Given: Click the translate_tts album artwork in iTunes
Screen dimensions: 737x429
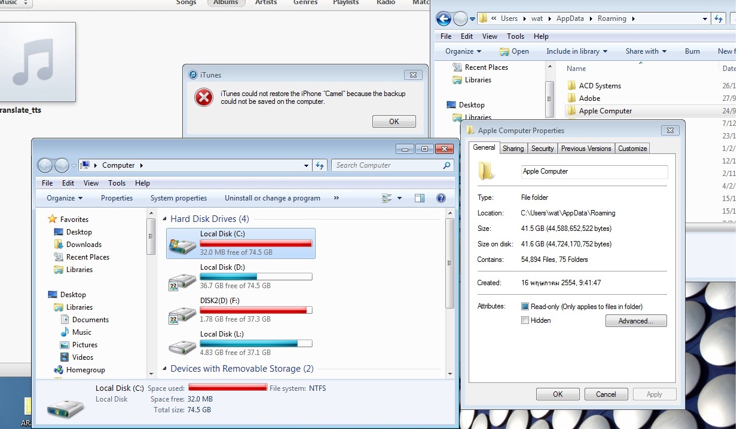Looking at the screenshot, I should point(38,62).
